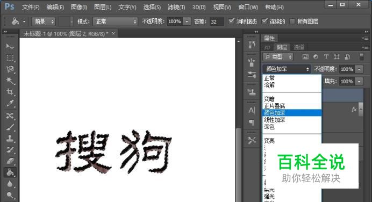Open layer 填充 slider arrow

(x=360, y=82)
